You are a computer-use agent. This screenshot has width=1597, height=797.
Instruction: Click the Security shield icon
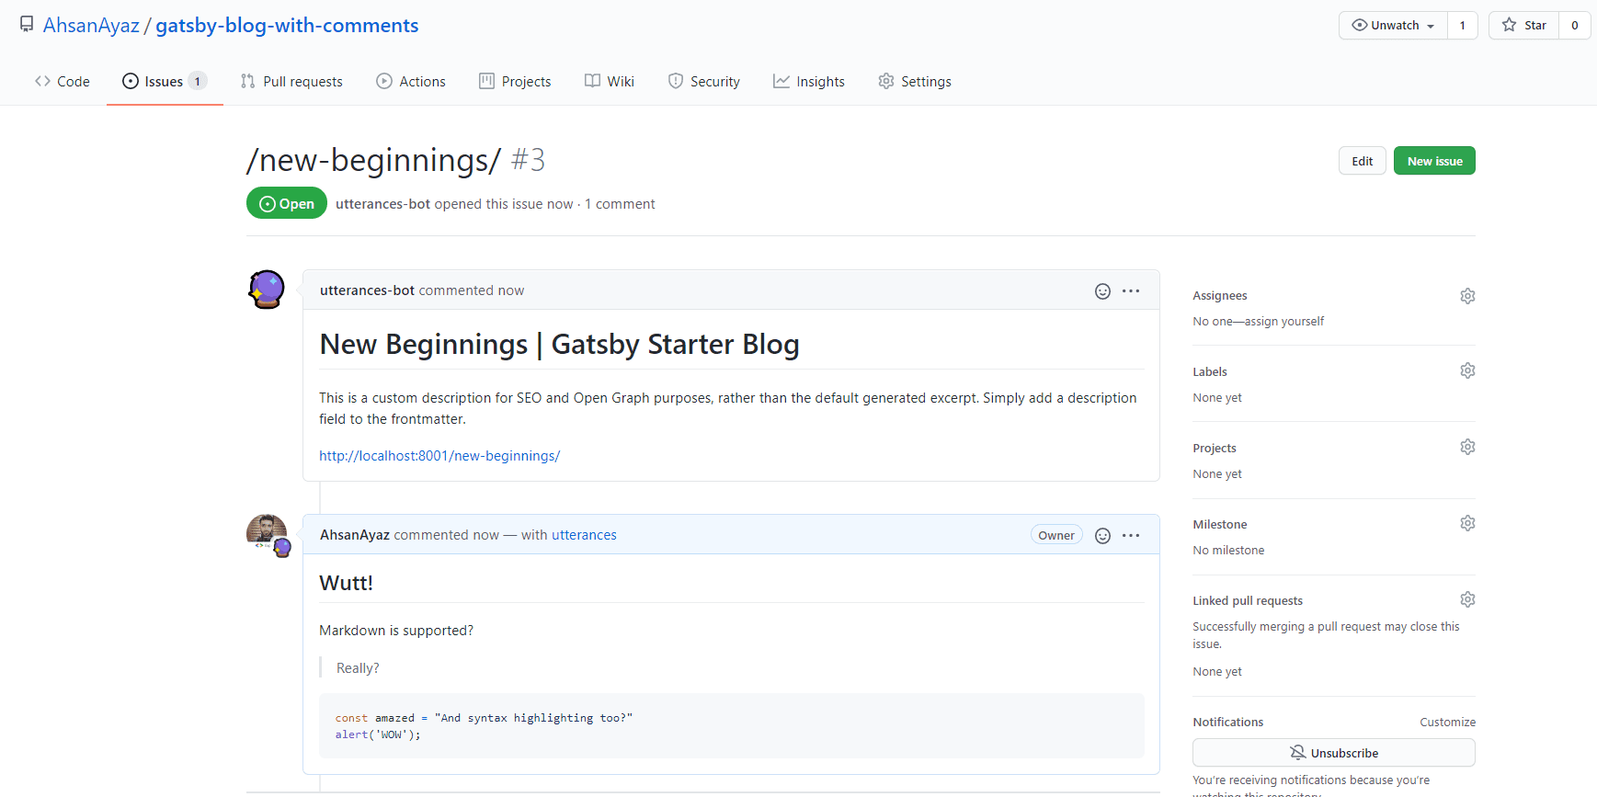click(676, 81)
